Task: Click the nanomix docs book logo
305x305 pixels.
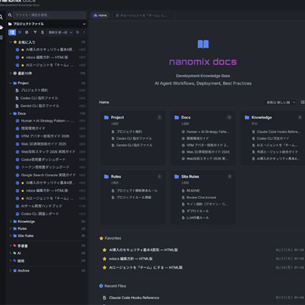Action: pyautogui.click(x=203, y=44)
